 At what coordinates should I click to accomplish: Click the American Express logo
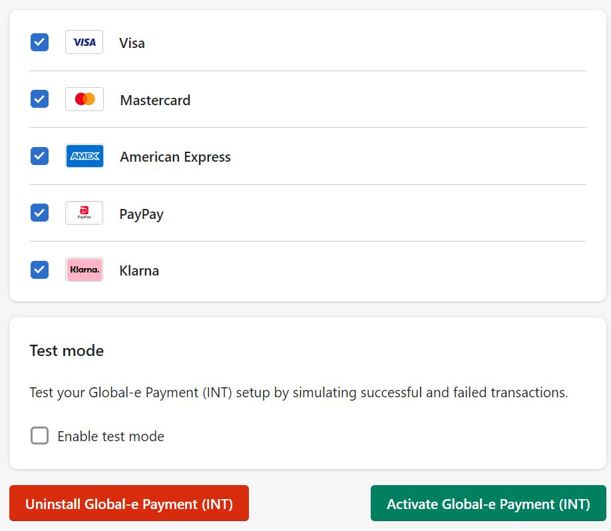(84, 156)
